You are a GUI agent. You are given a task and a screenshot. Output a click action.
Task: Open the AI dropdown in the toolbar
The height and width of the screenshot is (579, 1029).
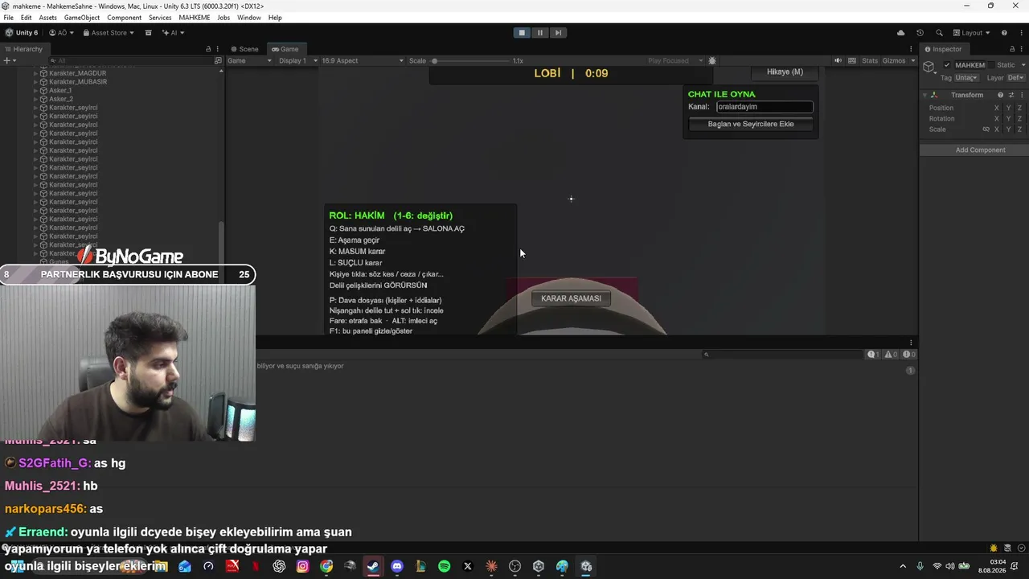pos(174,33)
